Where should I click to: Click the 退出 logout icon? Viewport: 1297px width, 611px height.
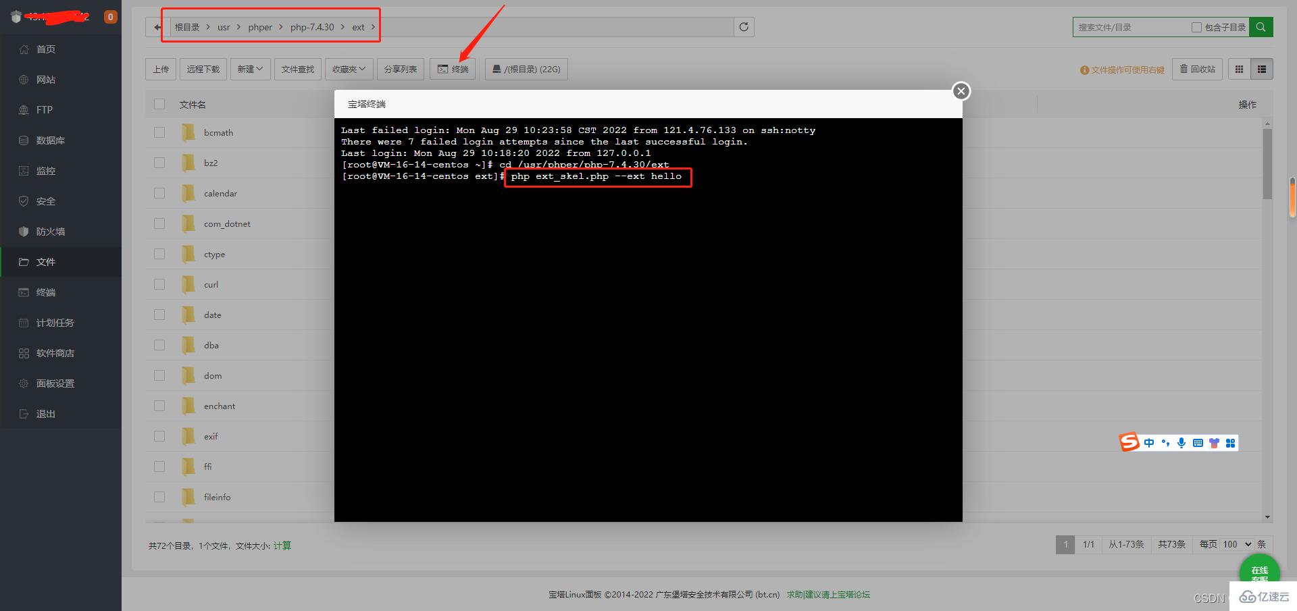click(24, 414)
